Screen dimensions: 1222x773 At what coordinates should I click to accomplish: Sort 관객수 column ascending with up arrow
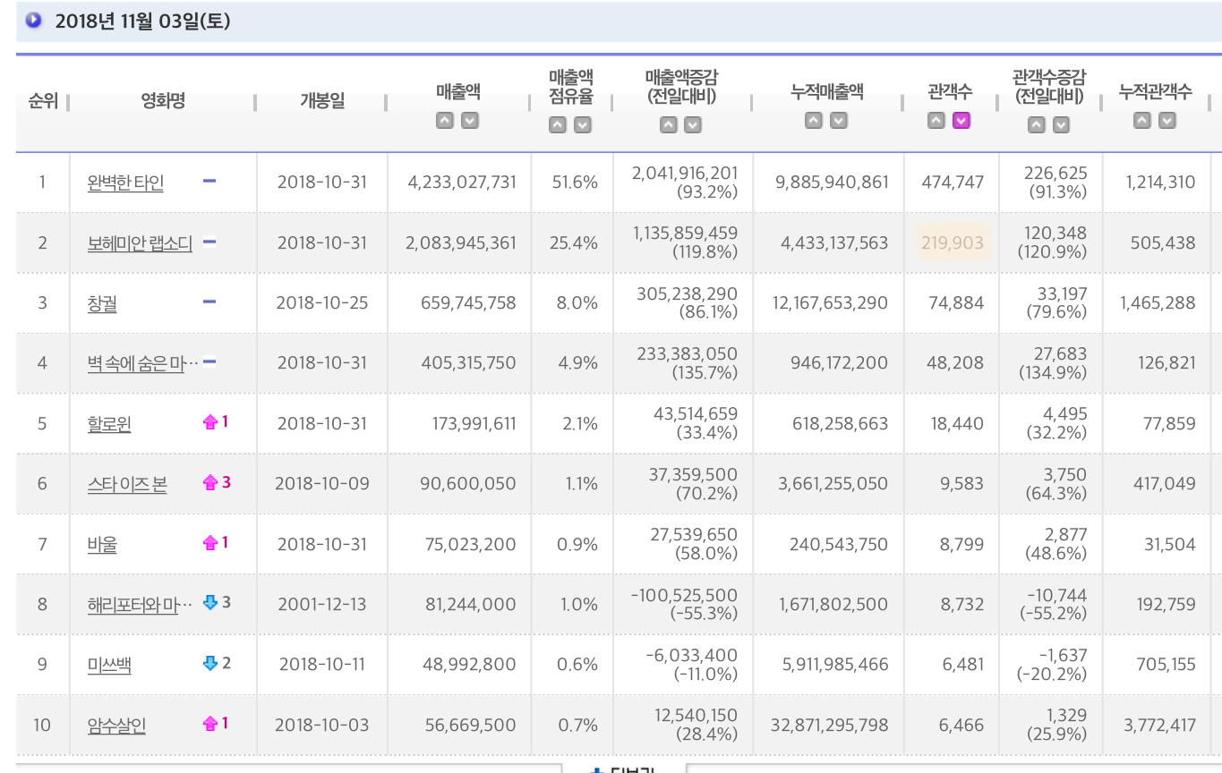point(936,121)
